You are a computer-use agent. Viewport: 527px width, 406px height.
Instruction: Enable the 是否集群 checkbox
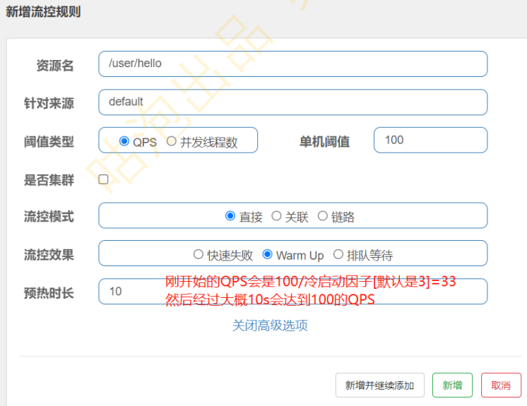(x=104, y=179)
